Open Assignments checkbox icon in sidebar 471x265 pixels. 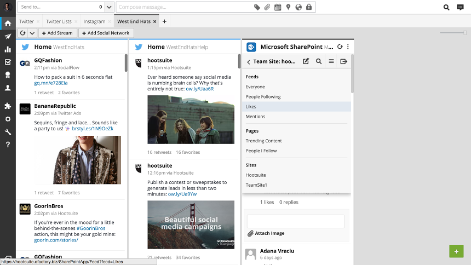[8, 62]
